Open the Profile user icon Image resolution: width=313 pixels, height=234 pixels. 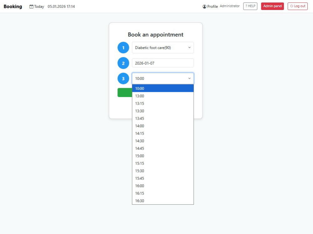204,7
